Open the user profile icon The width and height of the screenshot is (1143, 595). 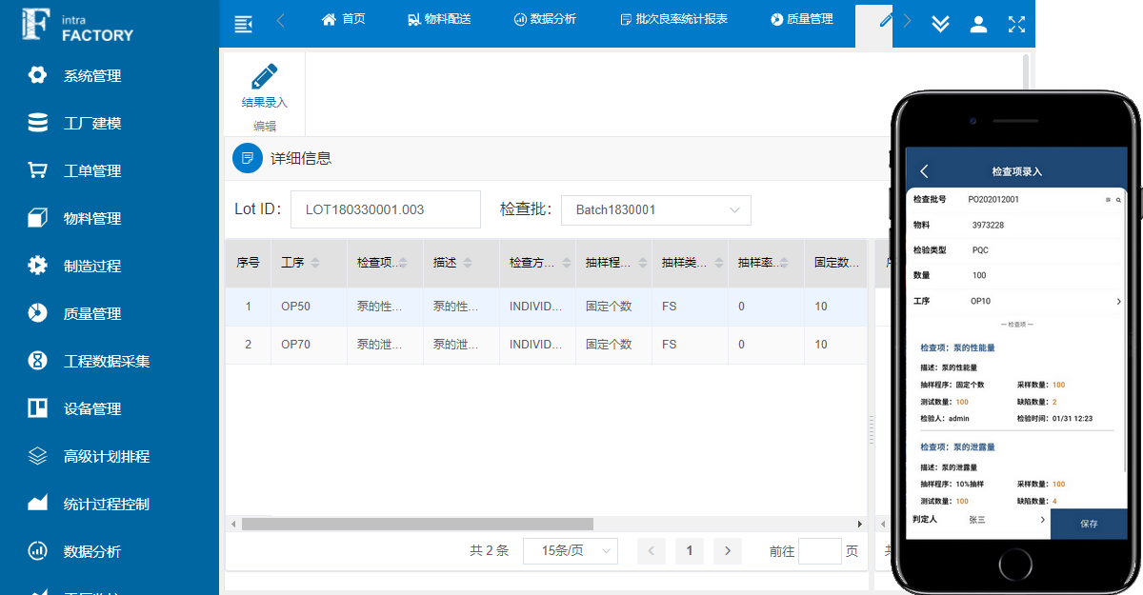(x=978, y=24)
